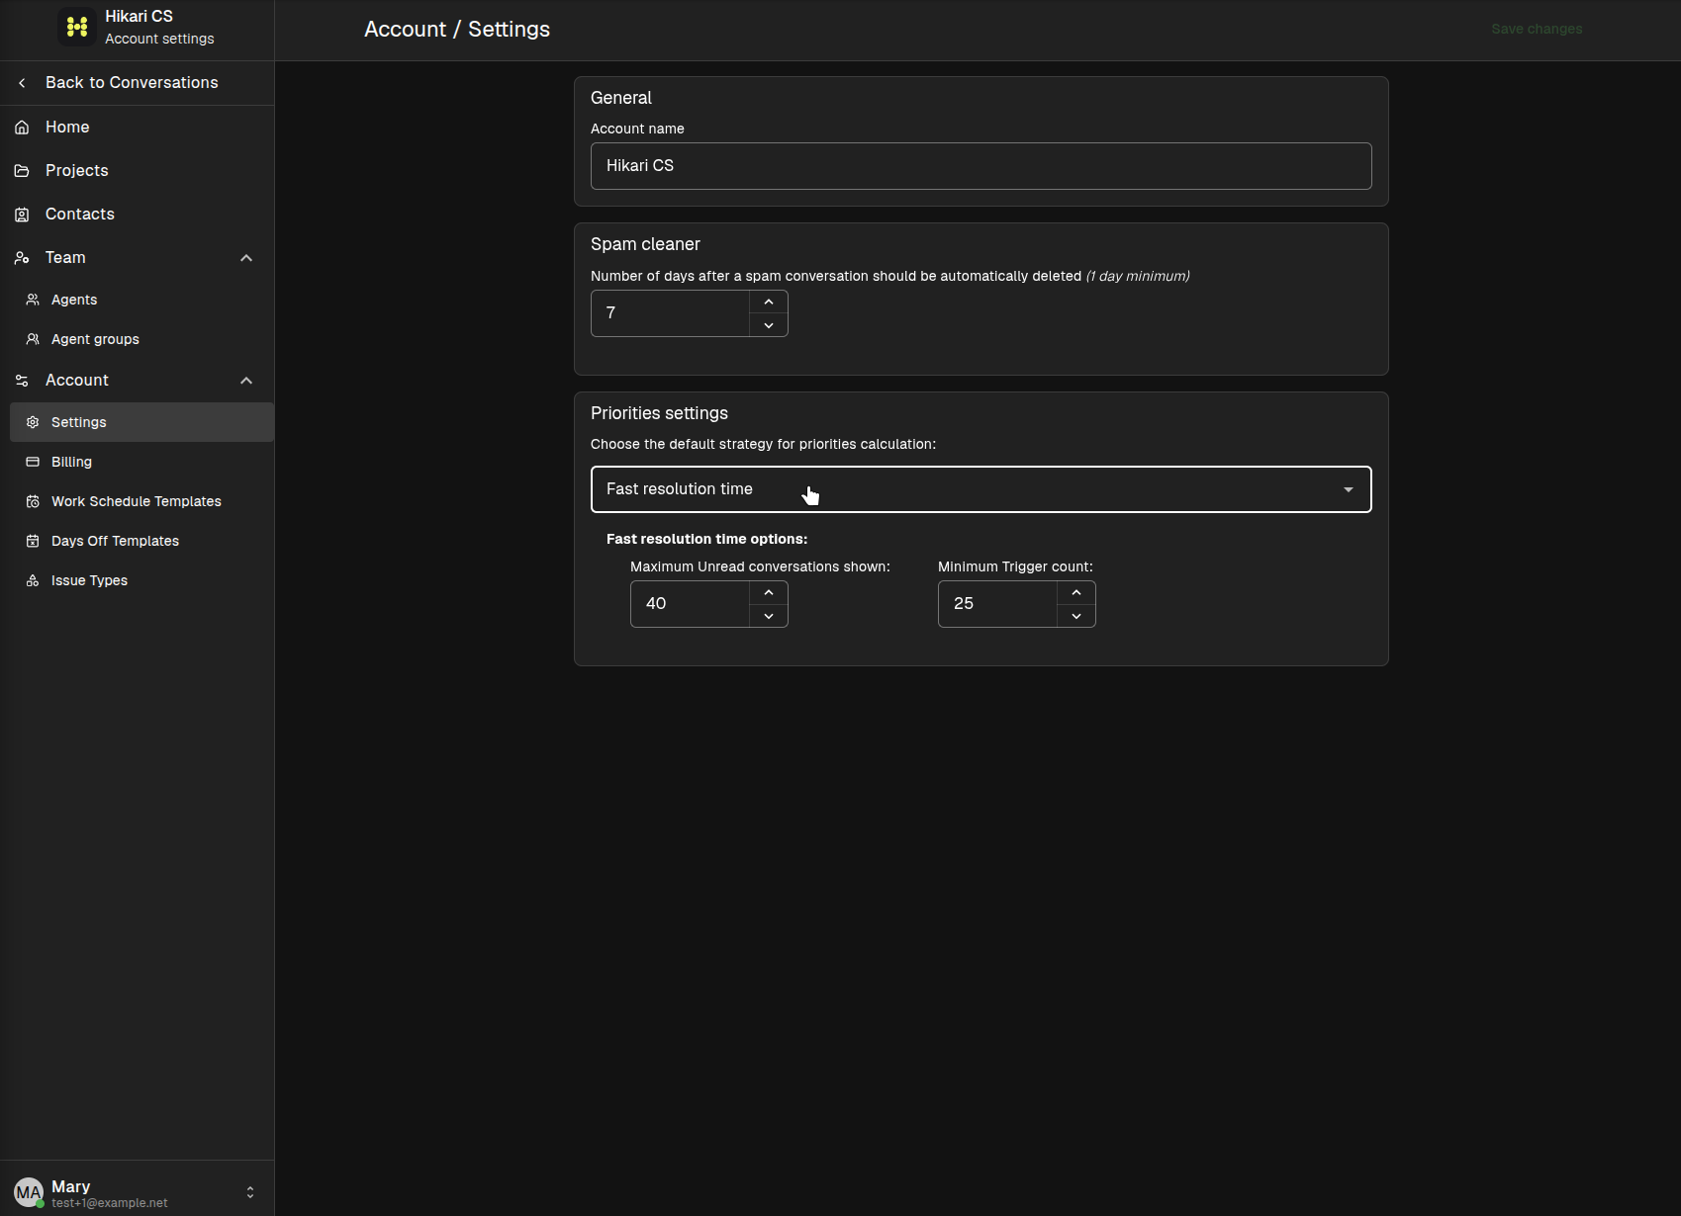Open Projects in sidebar
1681x1216 pixels.
tap(137, 171)
